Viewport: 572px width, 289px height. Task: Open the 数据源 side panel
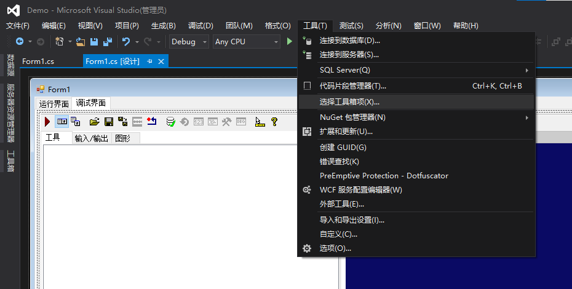point(10,65)
